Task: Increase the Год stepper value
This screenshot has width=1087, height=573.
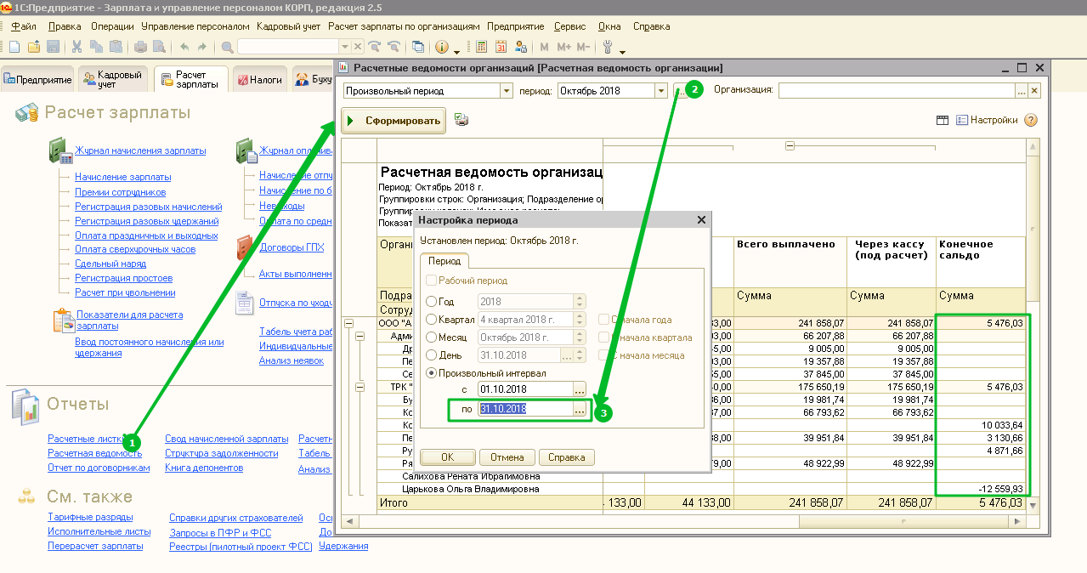Action: [x=580, y=298]
